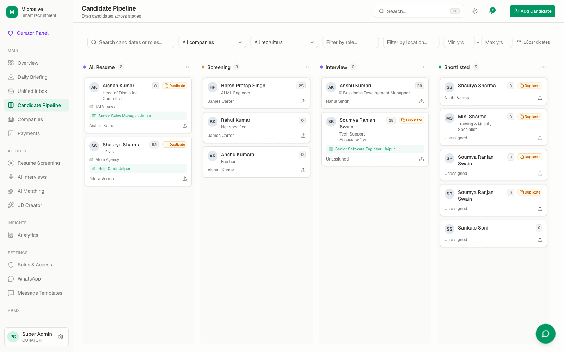
Task: Click share icon on Aishan Kumar card
Action: 185,126
